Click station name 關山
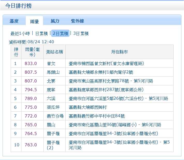The height and width of the screenshot is (160, 184). pyautogui.click(x=51, y=125)
